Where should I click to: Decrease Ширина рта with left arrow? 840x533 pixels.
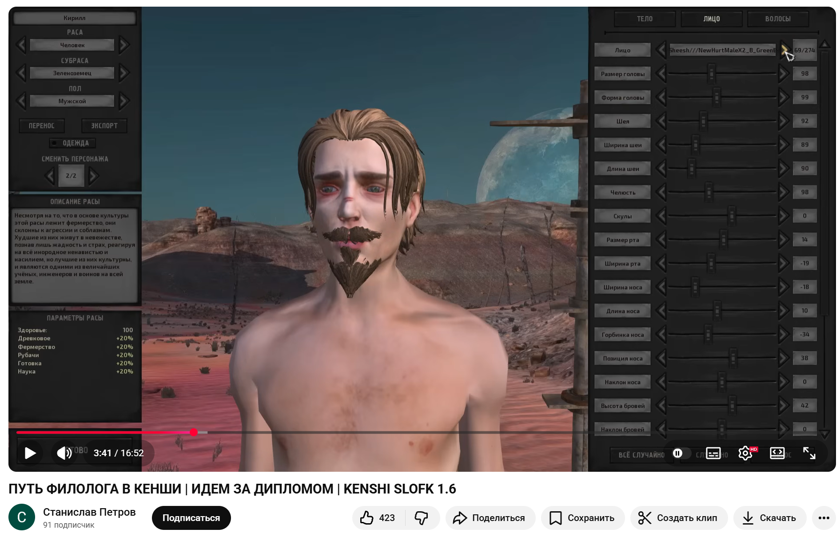(x=661, y=264)
